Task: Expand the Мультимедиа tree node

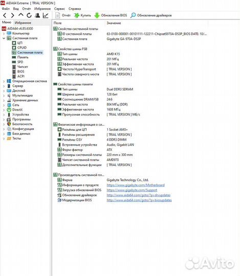Action: tap(4, 96)
